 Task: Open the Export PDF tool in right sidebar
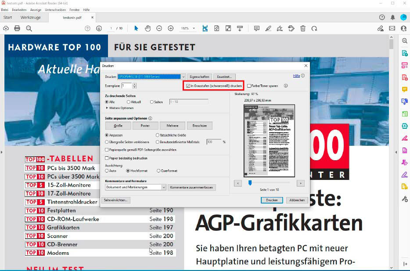coord(404,53)
